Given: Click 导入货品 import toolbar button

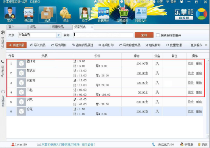Looking at the screenshot, I should pyautogui.click(x=38, y=45).
